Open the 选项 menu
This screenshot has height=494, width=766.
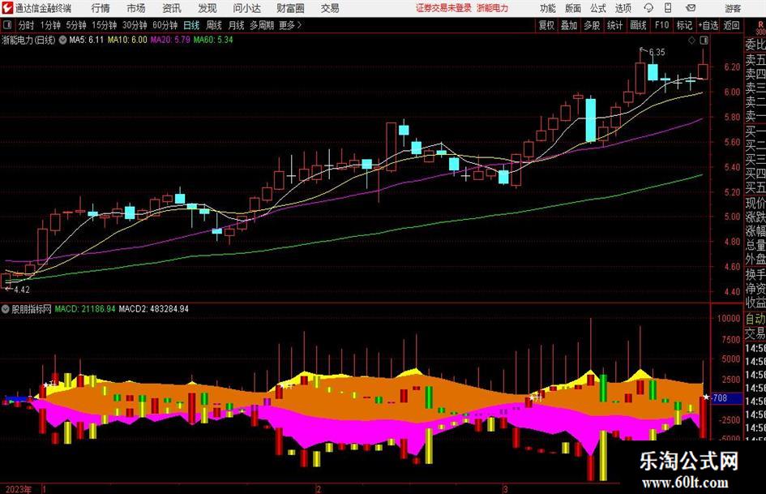(x=623, y=8)
